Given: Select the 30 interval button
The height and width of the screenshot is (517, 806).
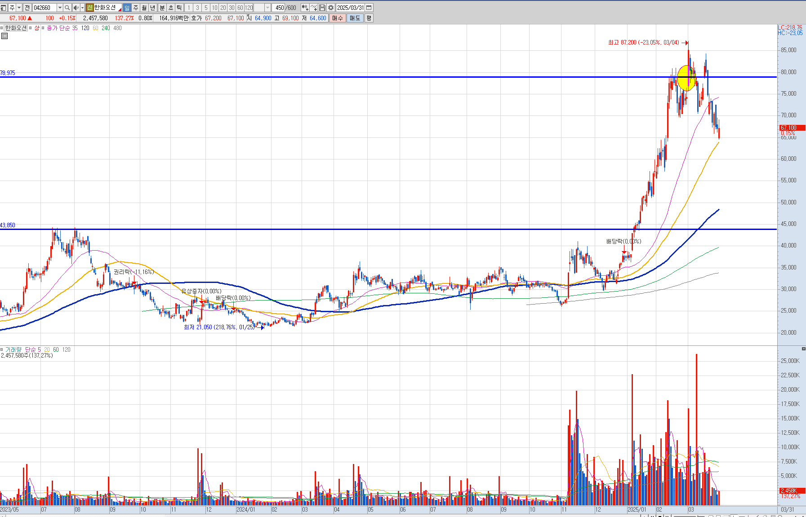Looking at the screenshot, I should click(x=232, y=8).
